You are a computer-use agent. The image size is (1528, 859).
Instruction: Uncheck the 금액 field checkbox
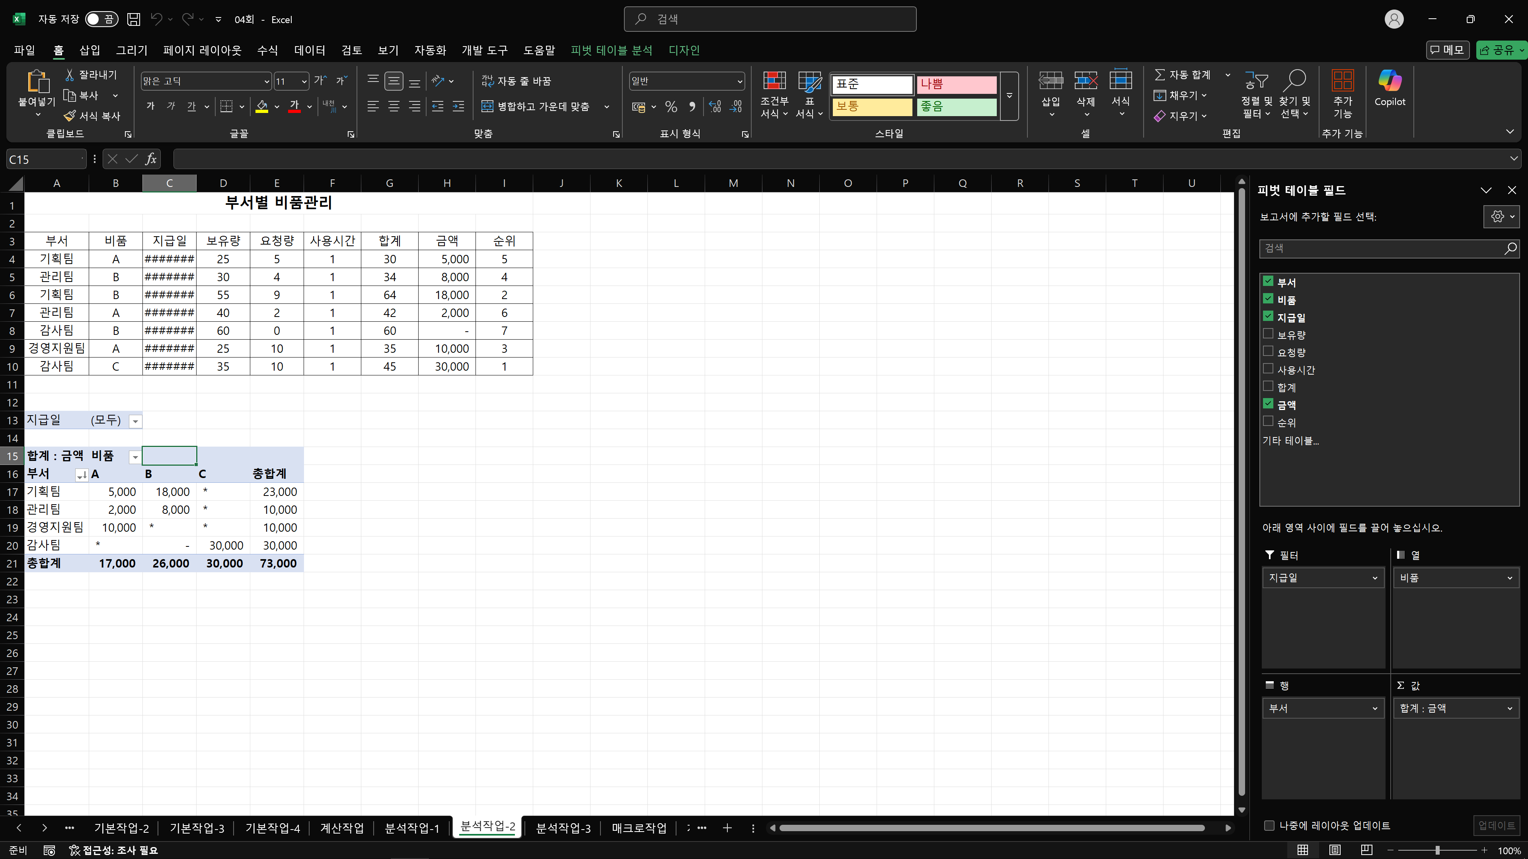pyautogui.click(x=1268, y=404)
